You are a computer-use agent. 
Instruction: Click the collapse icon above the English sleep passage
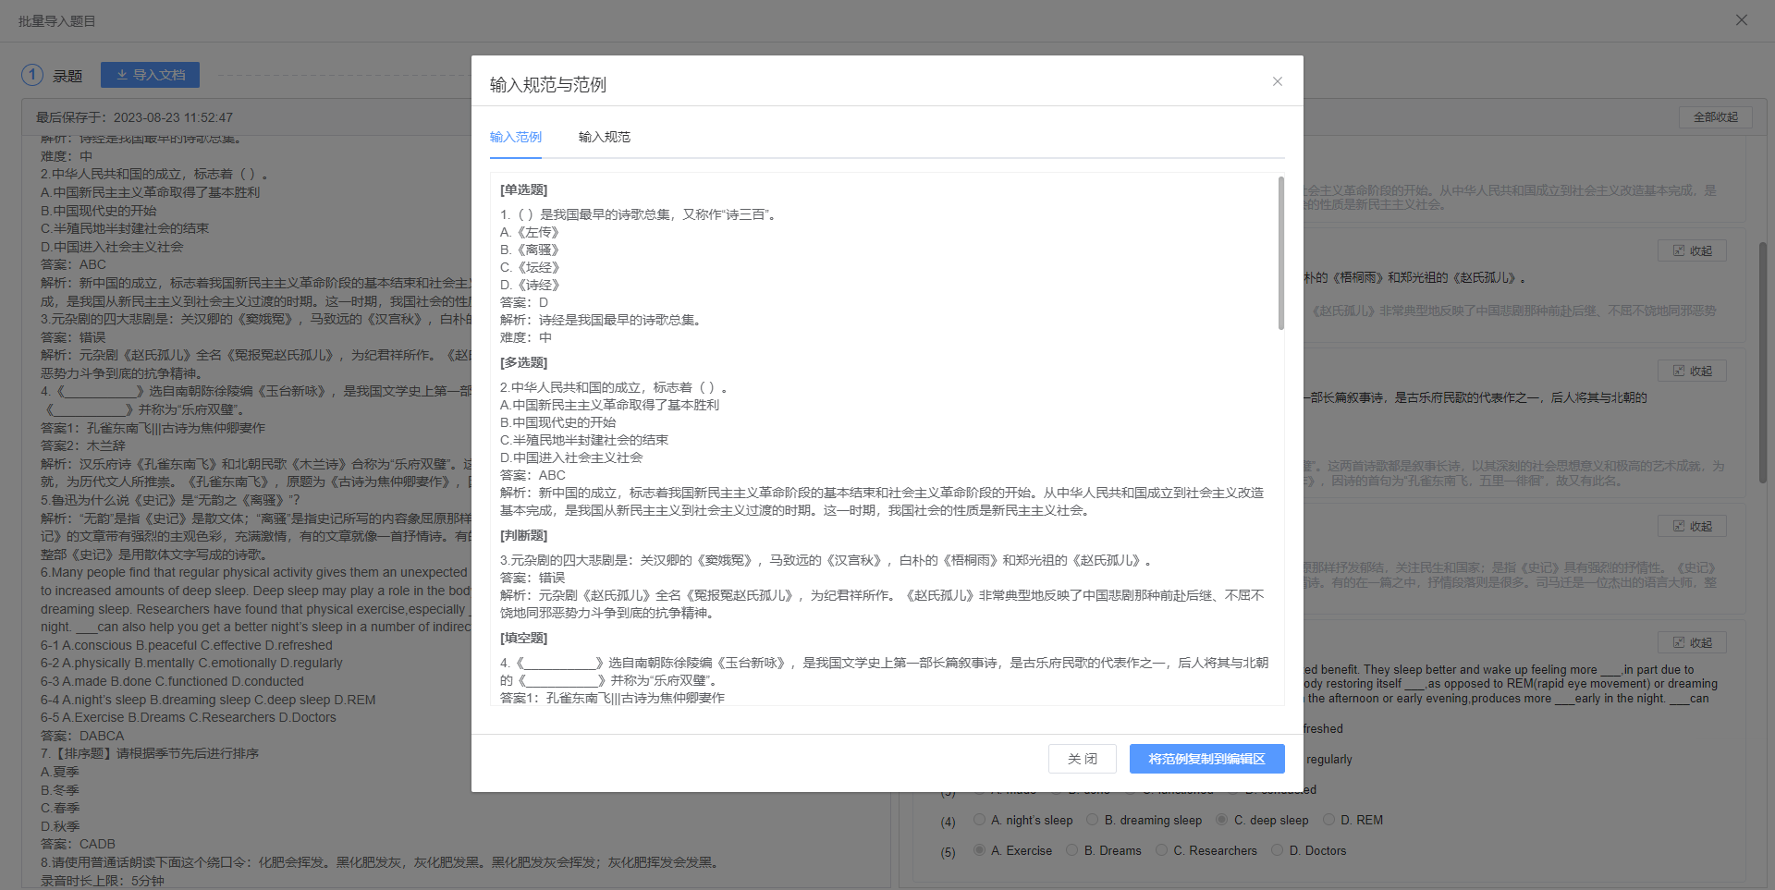[1678, 642]
